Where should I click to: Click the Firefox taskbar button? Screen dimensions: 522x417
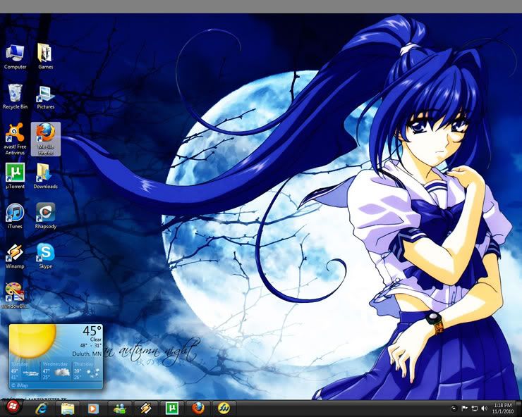(198, 408)
